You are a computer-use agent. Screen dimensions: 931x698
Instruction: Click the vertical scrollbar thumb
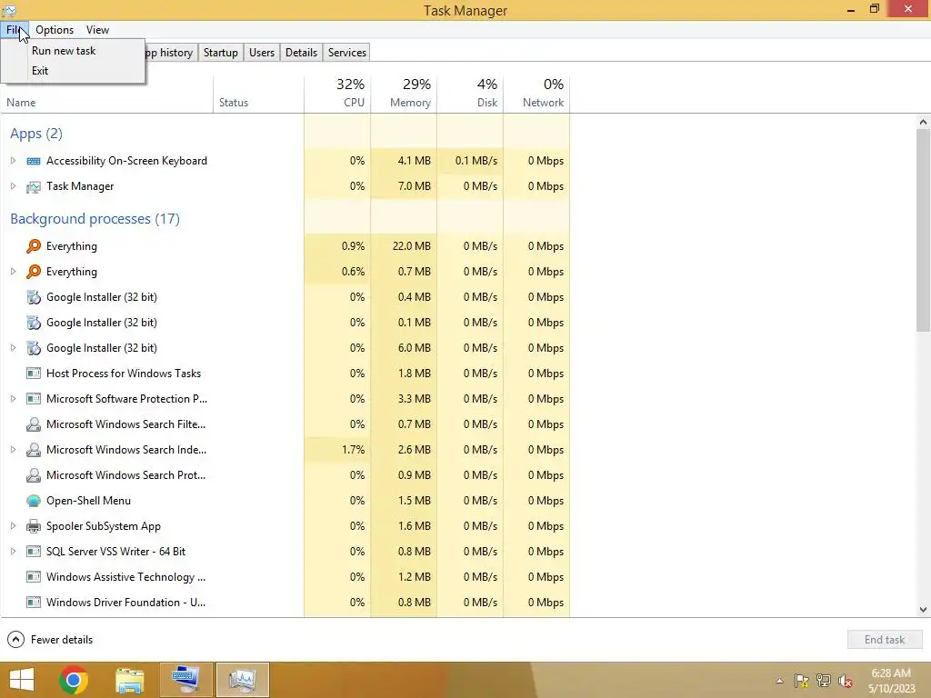[923, 230]
